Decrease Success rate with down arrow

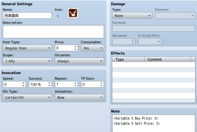point(49,86)
